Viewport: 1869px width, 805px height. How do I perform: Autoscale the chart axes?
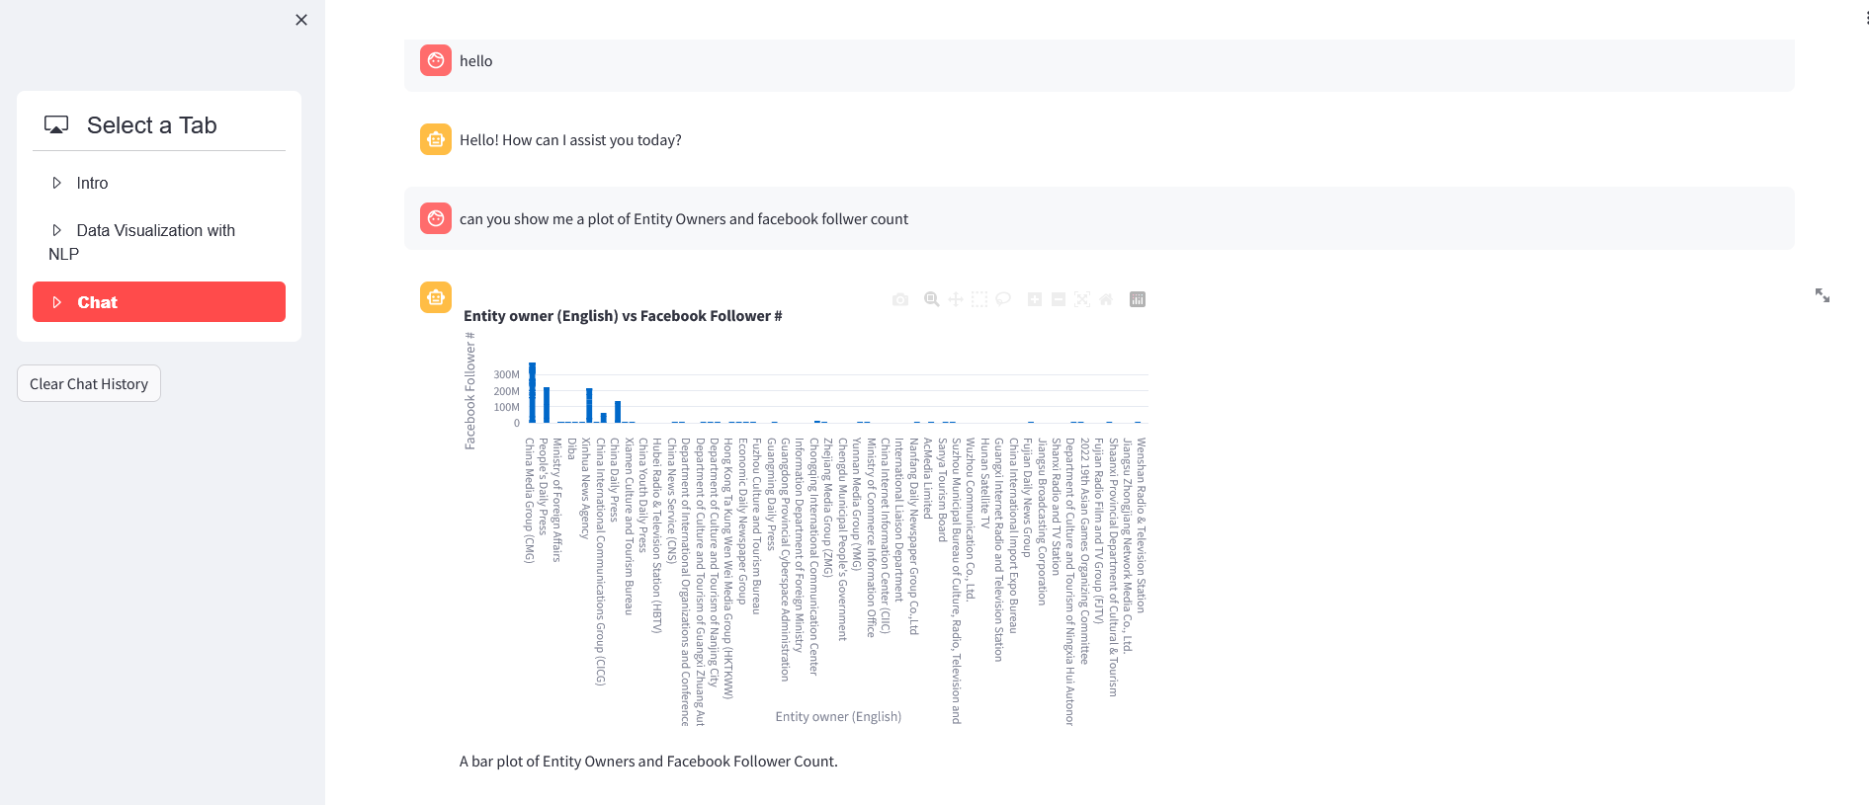(x=1082, y=299)
